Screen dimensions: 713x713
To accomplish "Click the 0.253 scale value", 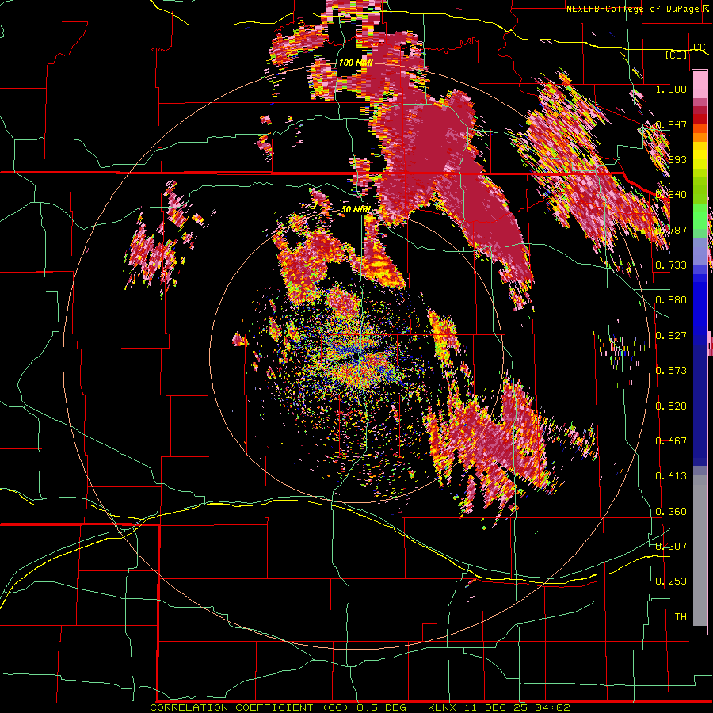I will [671, 581].
